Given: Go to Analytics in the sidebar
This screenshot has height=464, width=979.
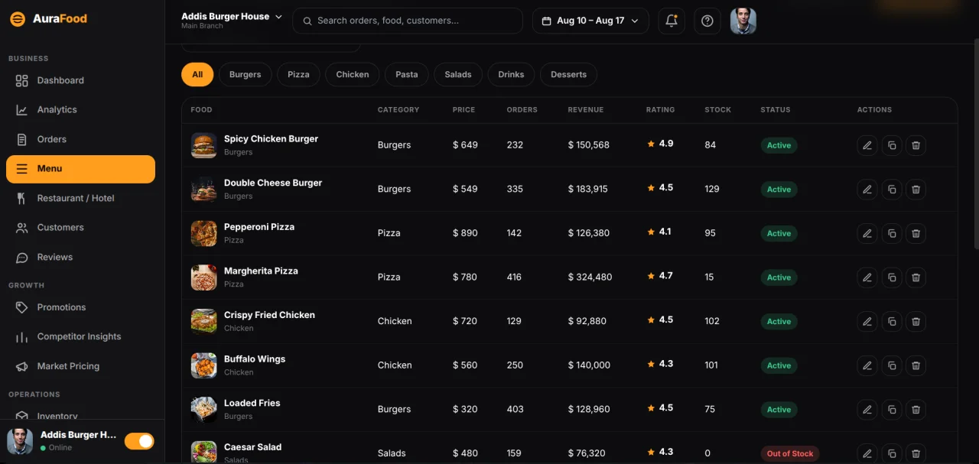Looking at the screenshot, I should tap(80, 109).
